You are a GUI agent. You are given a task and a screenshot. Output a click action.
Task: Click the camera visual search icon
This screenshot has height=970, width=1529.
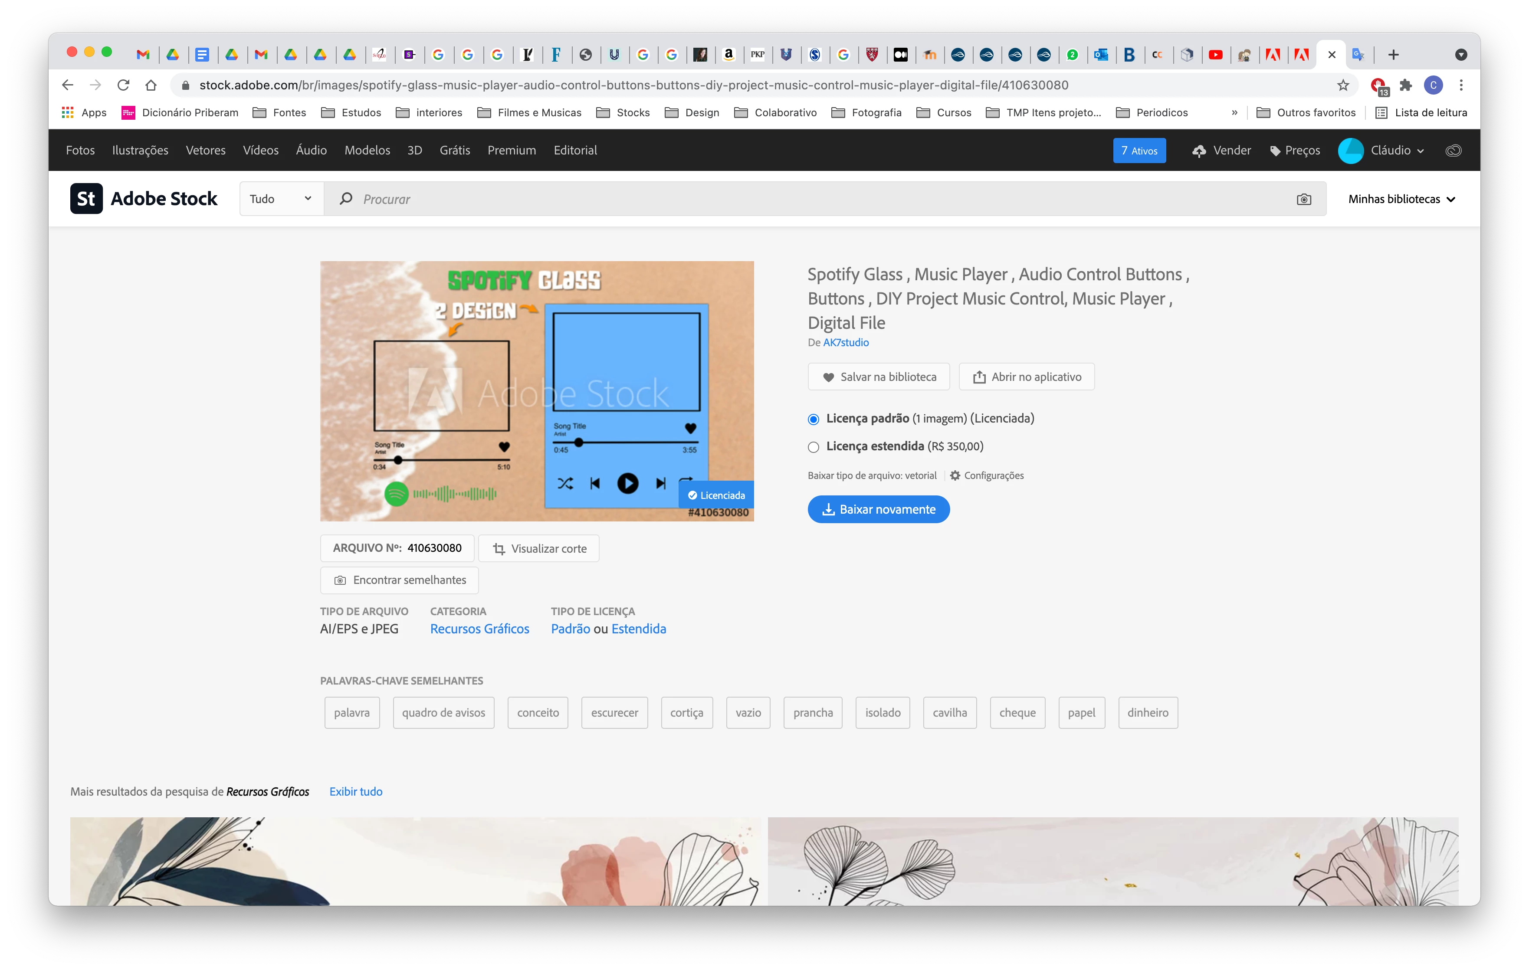1303,199
